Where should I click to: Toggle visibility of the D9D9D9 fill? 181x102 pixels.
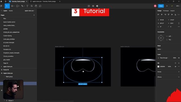point(175,67)
